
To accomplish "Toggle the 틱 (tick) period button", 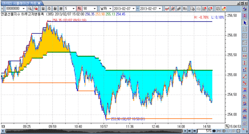I will coord(79,8).
